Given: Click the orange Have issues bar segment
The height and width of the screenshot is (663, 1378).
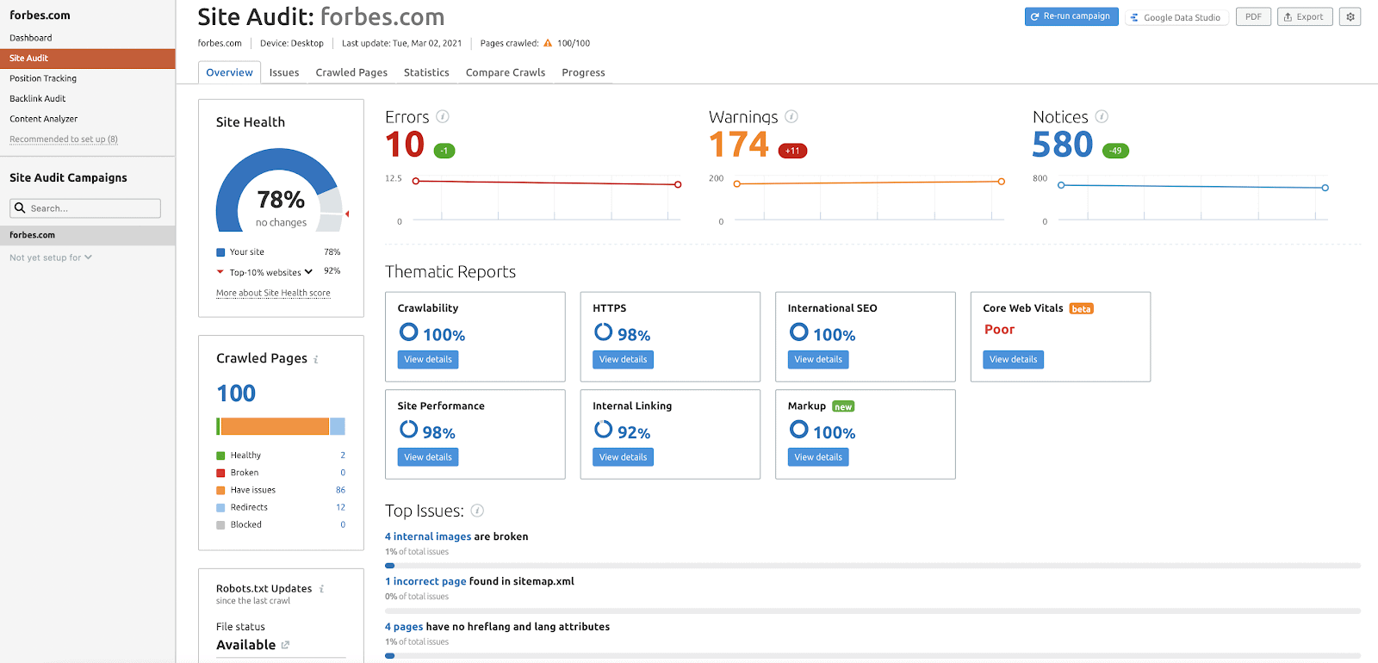Looking at the screenshot, I should point(275,426).
